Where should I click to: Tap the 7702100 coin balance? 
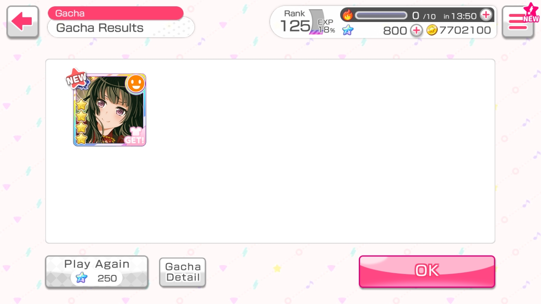465,30
